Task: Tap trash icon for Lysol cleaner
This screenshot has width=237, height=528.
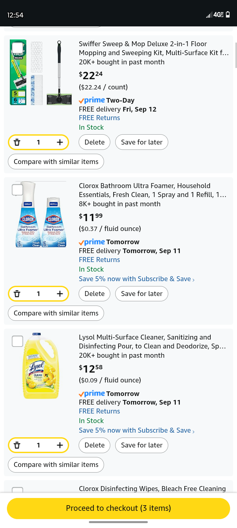Action: point(17,445)
